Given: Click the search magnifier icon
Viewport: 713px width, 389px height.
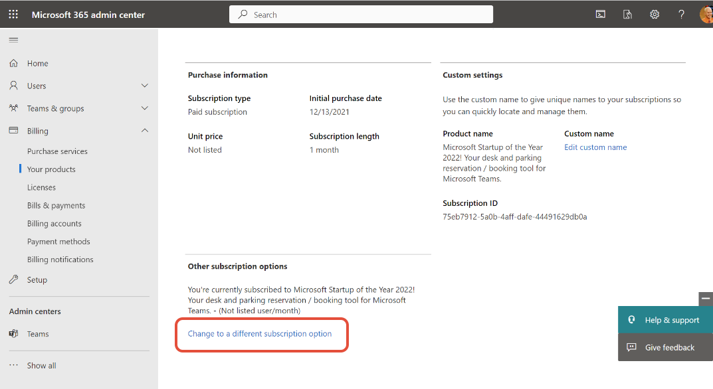Looking at the screenshot, I should tap(243, 15).
